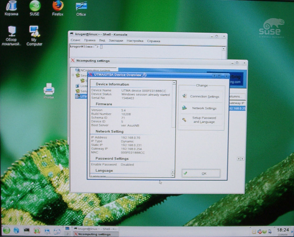The width and height of the screenshot is (294, 237).
Task: Collapse the Sessions tree node expander
Action: [x=73, y=75]
